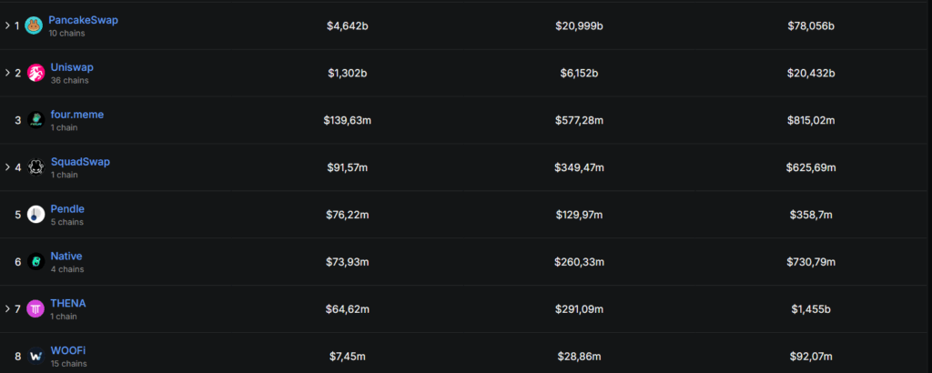Screen dimensions: 932x373
Task: Click the purple THENA logo icon
Action: click(x=35, y=309)
